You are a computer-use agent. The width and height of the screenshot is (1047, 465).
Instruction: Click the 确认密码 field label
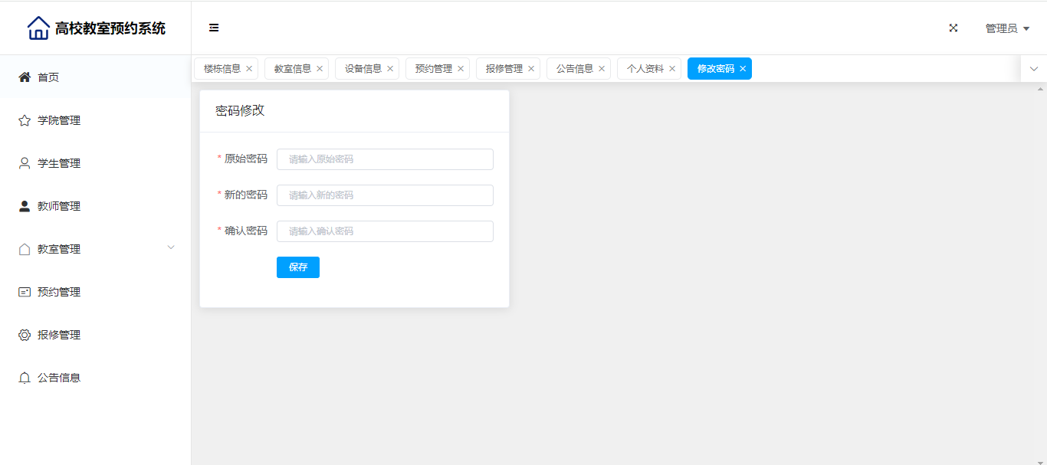[x=246, y=231]
